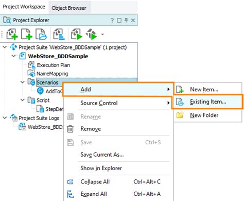Click the Add New Item toolbar icon
The height and width of the screenshot is (201, 244).
27,34
